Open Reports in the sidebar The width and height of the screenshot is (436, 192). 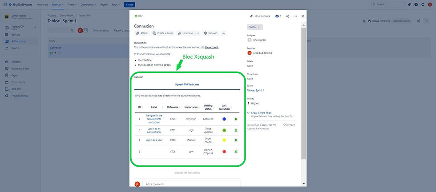click(16, 48)
